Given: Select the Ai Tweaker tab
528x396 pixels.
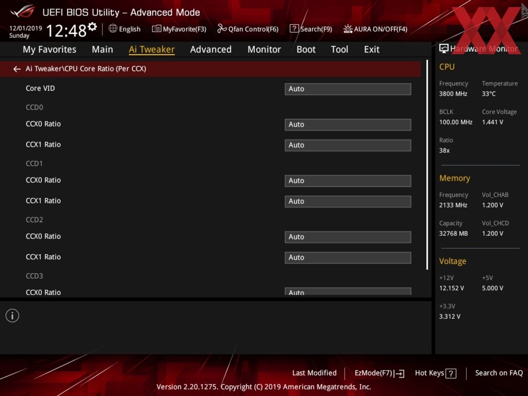Looking at the screenshot, I should pos(152,50).
